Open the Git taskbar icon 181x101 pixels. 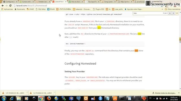pos(144,98)
